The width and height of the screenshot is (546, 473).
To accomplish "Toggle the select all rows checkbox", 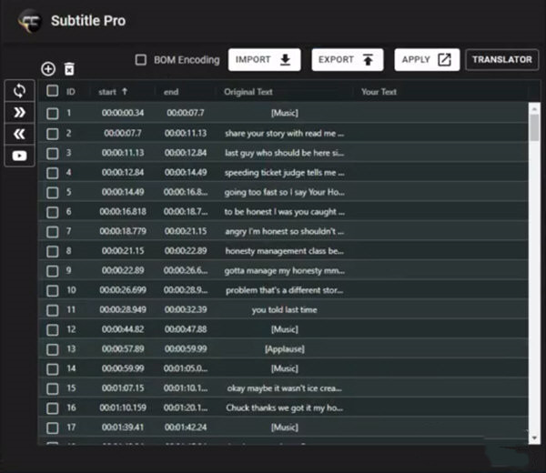I will pos(53,92).
